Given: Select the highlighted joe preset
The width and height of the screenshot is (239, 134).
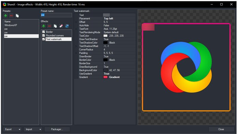Looking at the screenshot, I should point(21,36).
